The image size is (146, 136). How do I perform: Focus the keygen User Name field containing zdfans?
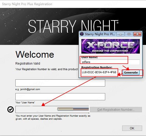[110, 62]
